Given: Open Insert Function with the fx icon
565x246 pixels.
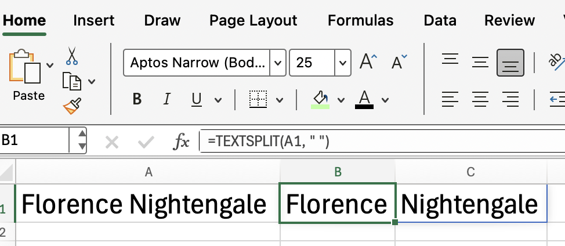Looking at the screenshot, I should click(181, 142).
